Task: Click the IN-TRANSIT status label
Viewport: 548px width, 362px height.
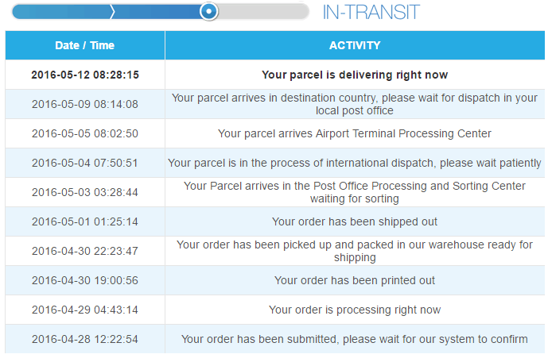Action: pos(371,12)
